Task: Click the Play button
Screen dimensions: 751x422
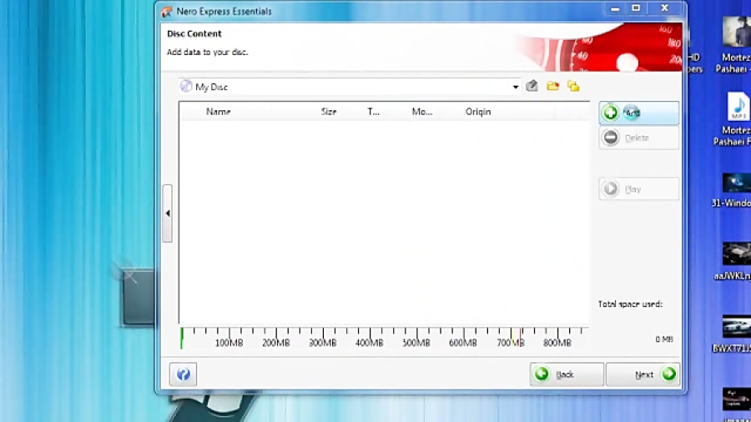Action: (x=638, y=189)
